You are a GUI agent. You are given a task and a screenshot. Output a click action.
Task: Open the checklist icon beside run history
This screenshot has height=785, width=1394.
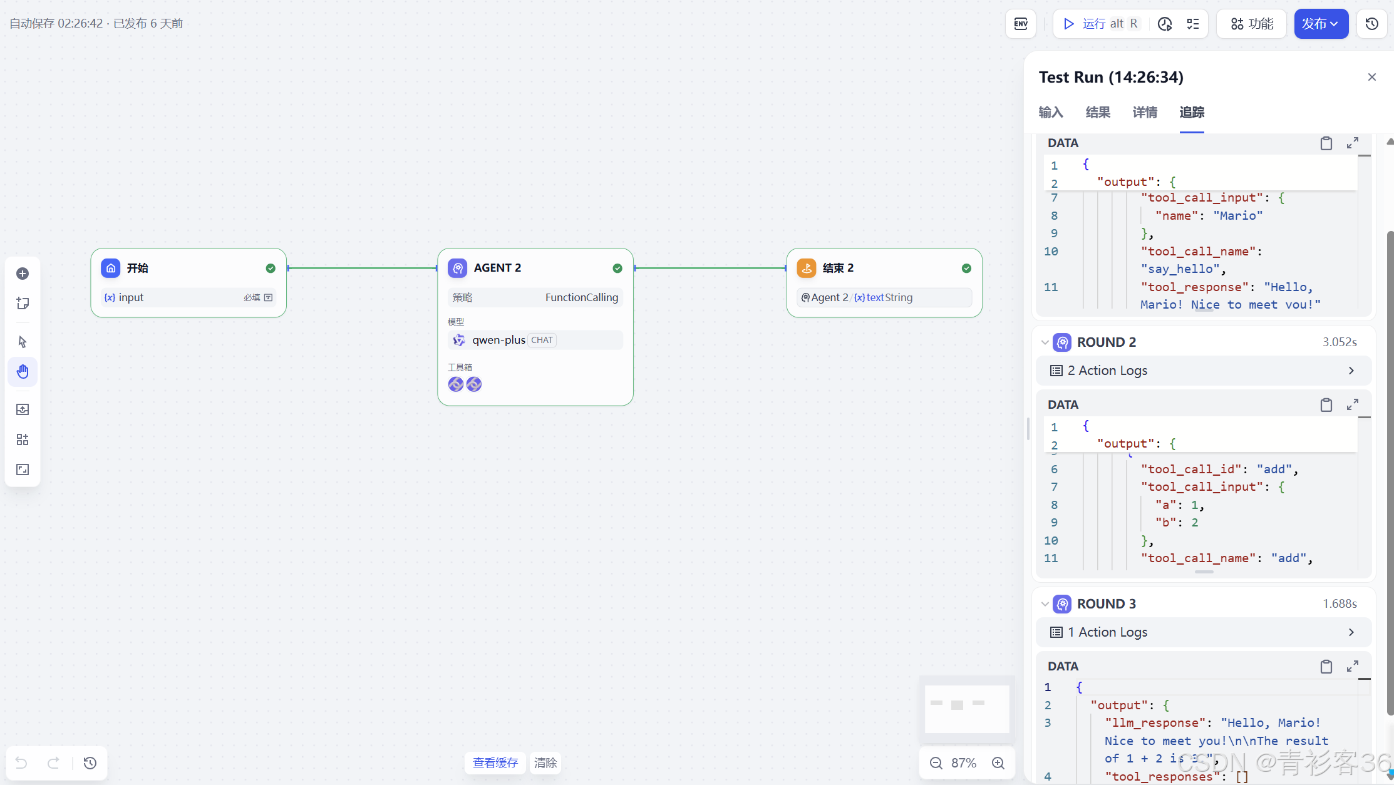[x=1193, y=24]
